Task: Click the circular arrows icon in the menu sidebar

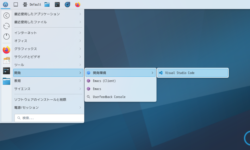Action: click(6, 26)
